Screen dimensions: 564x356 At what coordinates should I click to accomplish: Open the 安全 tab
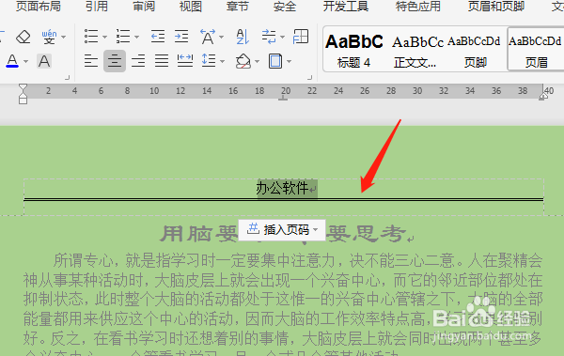click(285, 7)
